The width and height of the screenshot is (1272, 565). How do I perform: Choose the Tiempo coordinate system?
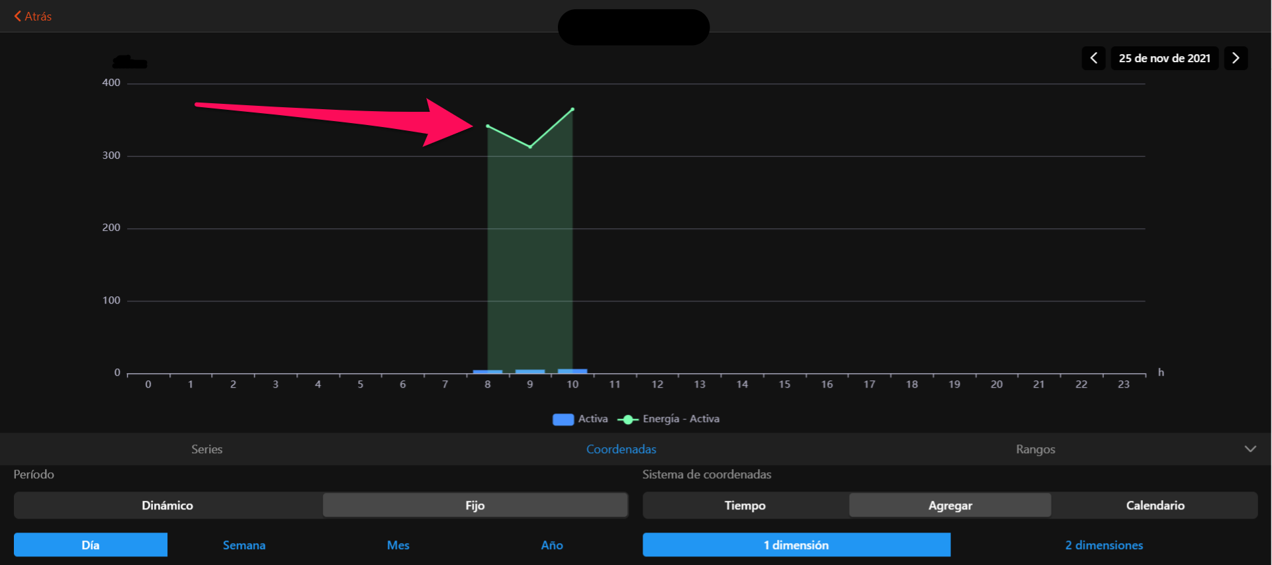(x=745, y=505)
